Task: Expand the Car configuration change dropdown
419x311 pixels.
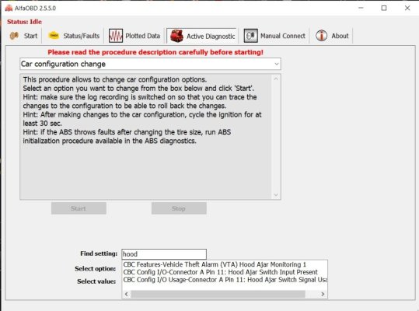Action: tap(277, 64)
